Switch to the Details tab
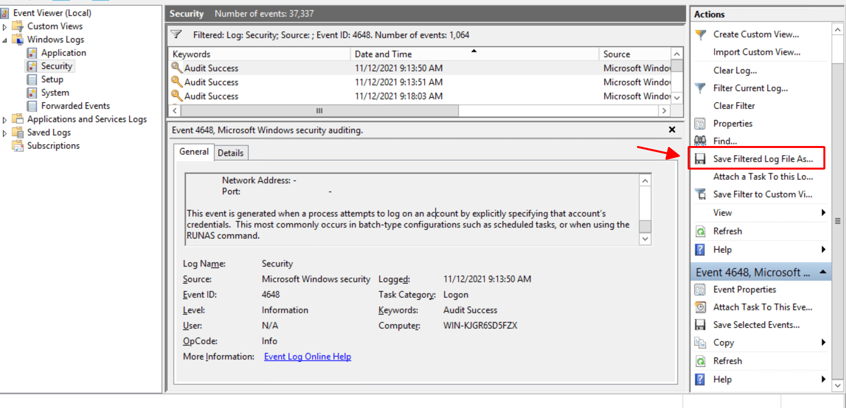The height and width of the screenshot is (408, 846). [x=230, y=153]
